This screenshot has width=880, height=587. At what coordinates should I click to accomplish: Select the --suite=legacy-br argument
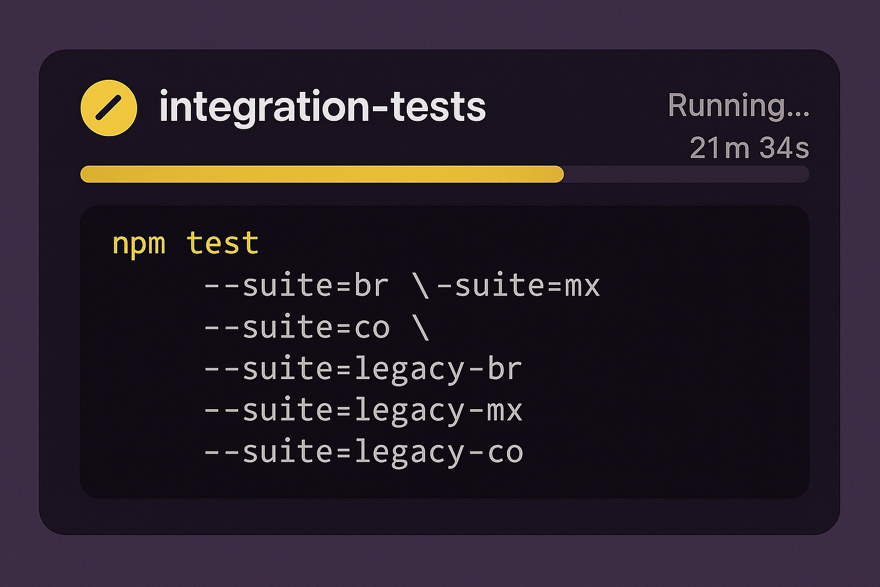click(363, 368)
